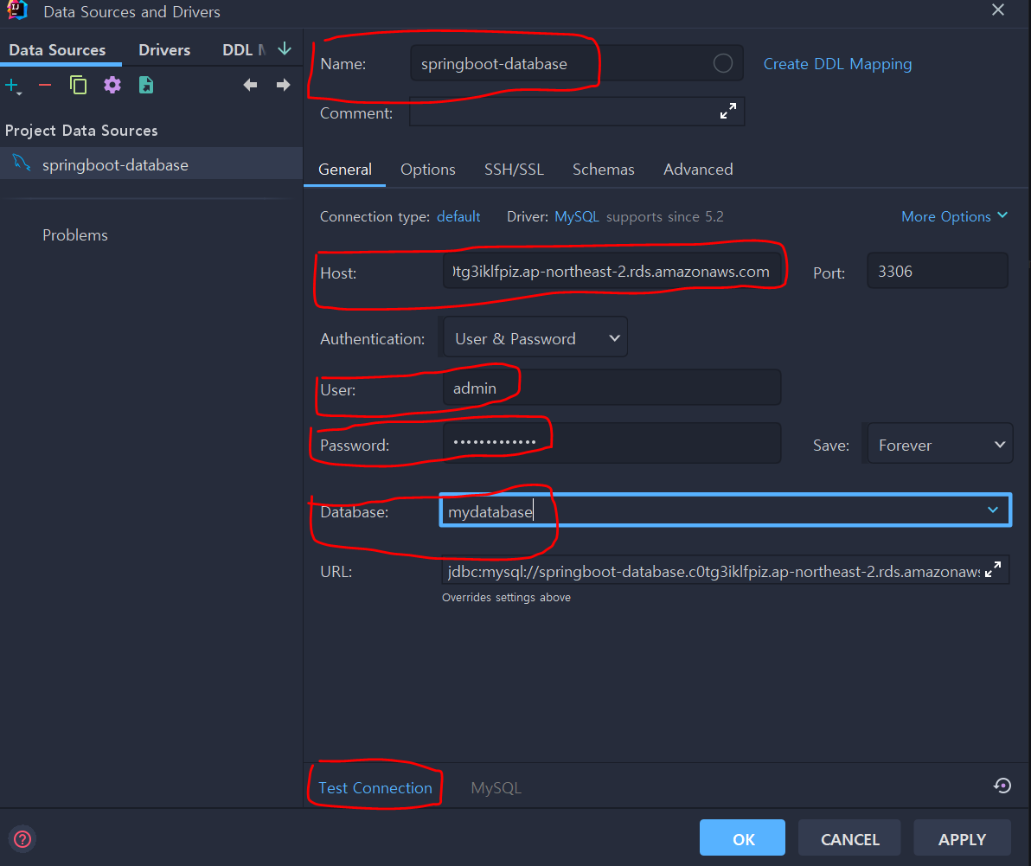The image size is (1031, 866).
Task: Open driver settings gear icon
Action: click(x=112, y=86)
